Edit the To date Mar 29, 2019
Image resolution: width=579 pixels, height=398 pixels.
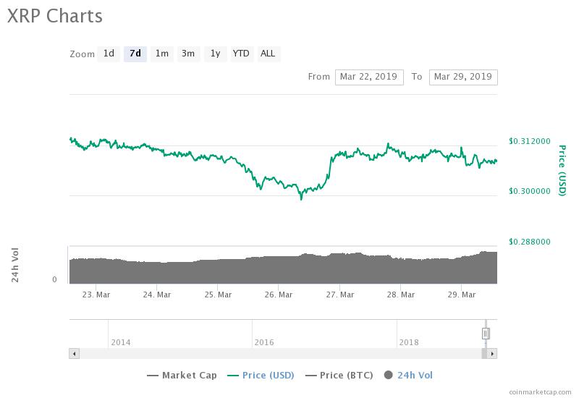[463, 77]
